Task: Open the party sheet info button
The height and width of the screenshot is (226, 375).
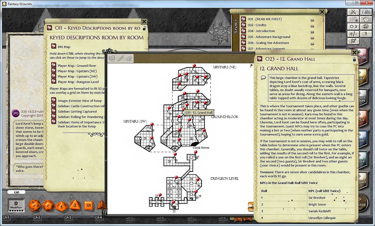Action: pyautogui.click(x=366, y=12)
